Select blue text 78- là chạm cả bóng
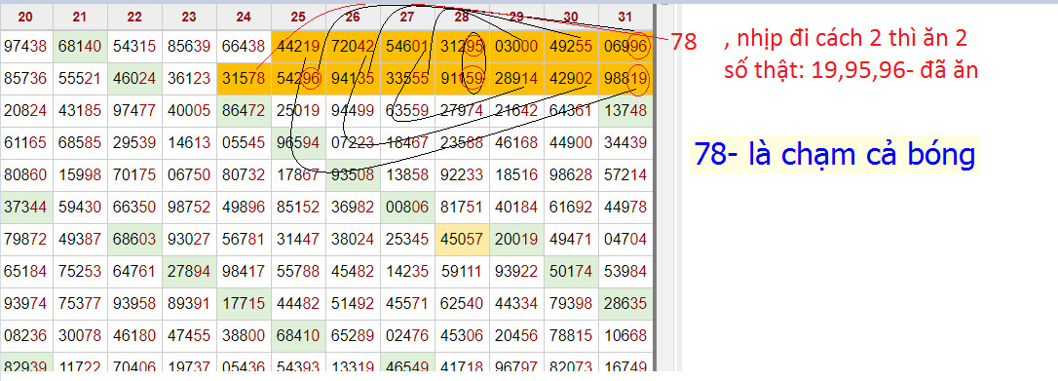The height and width of the screenshot is (381, 1058). (x=835, y=154)
